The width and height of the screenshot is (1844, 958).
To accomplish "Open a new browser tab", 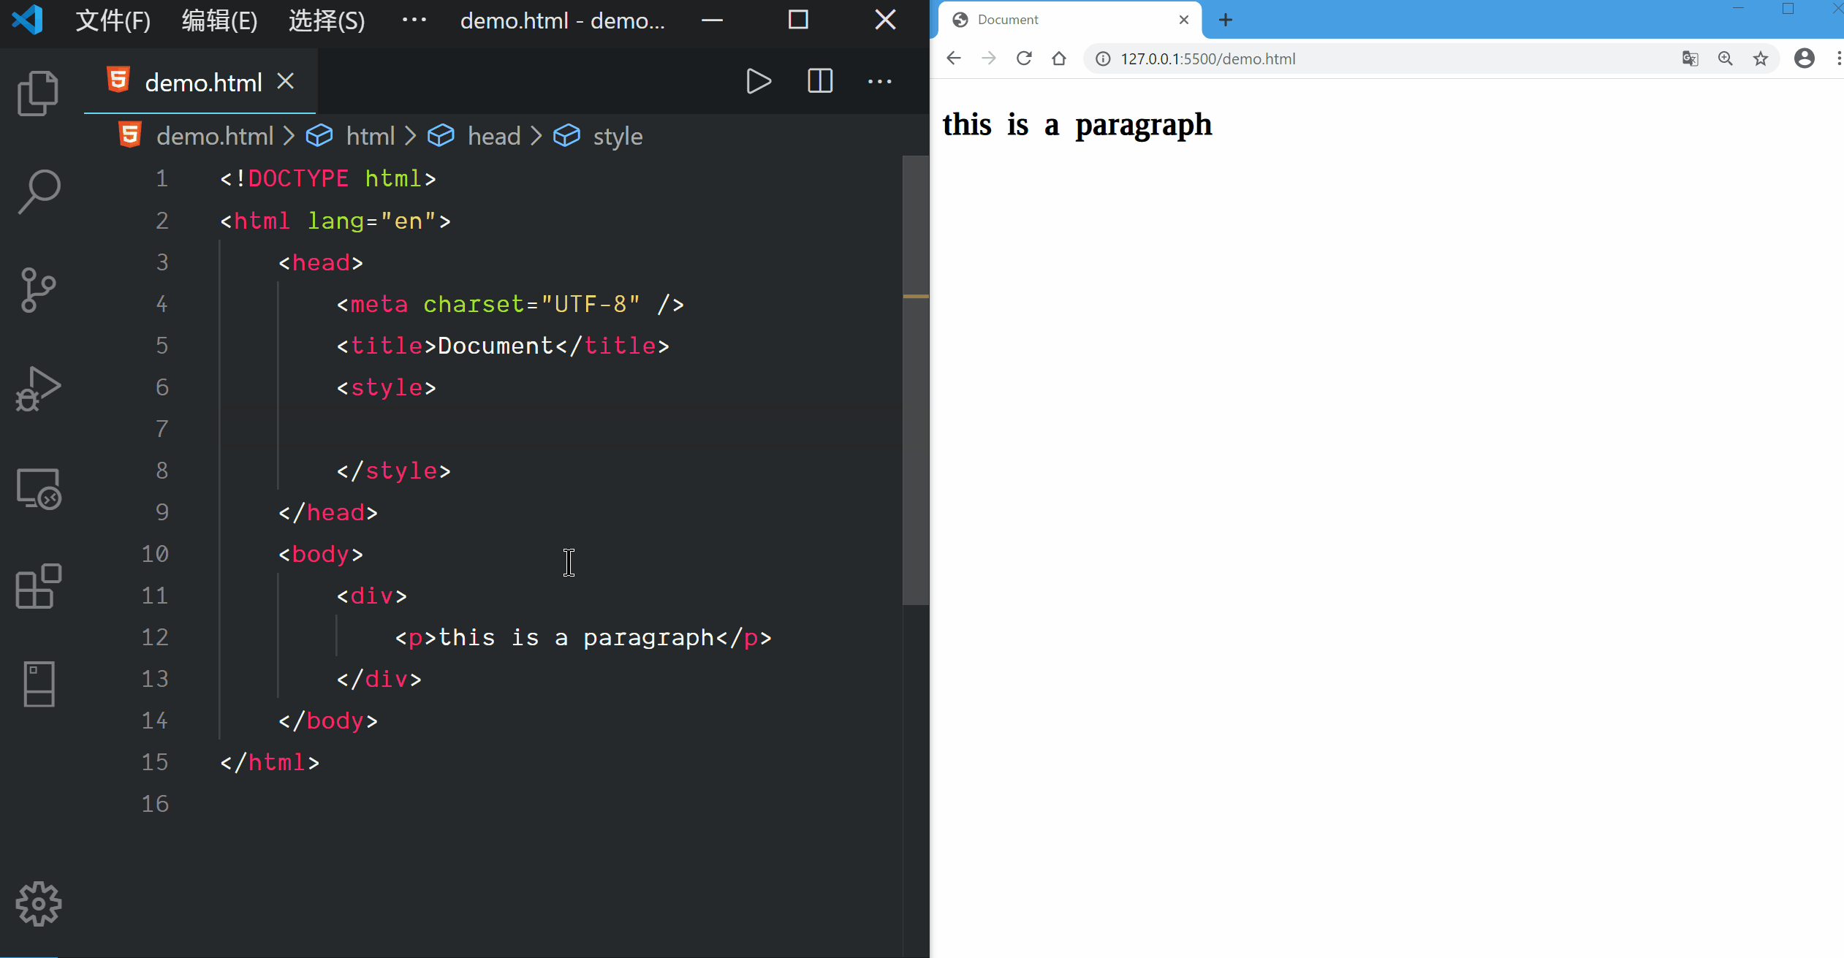I will 1226,20.
